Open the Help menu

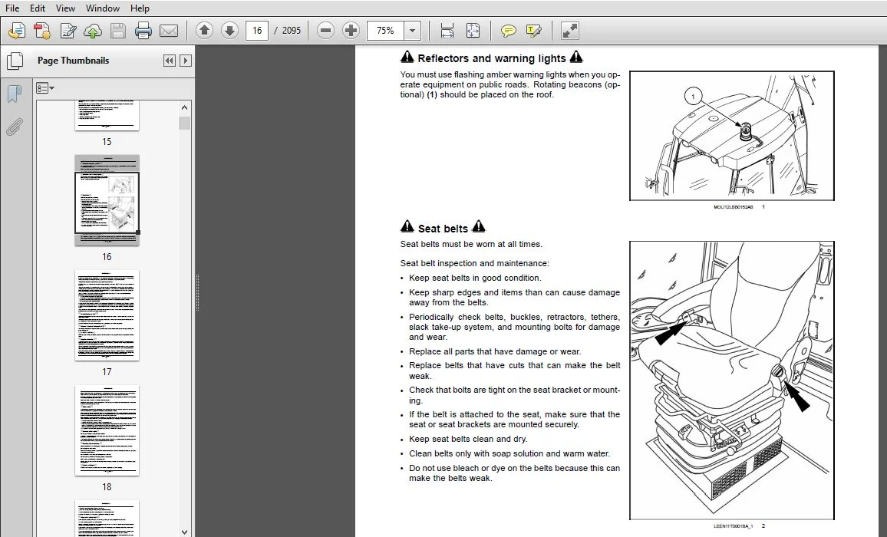click(140, 8)
